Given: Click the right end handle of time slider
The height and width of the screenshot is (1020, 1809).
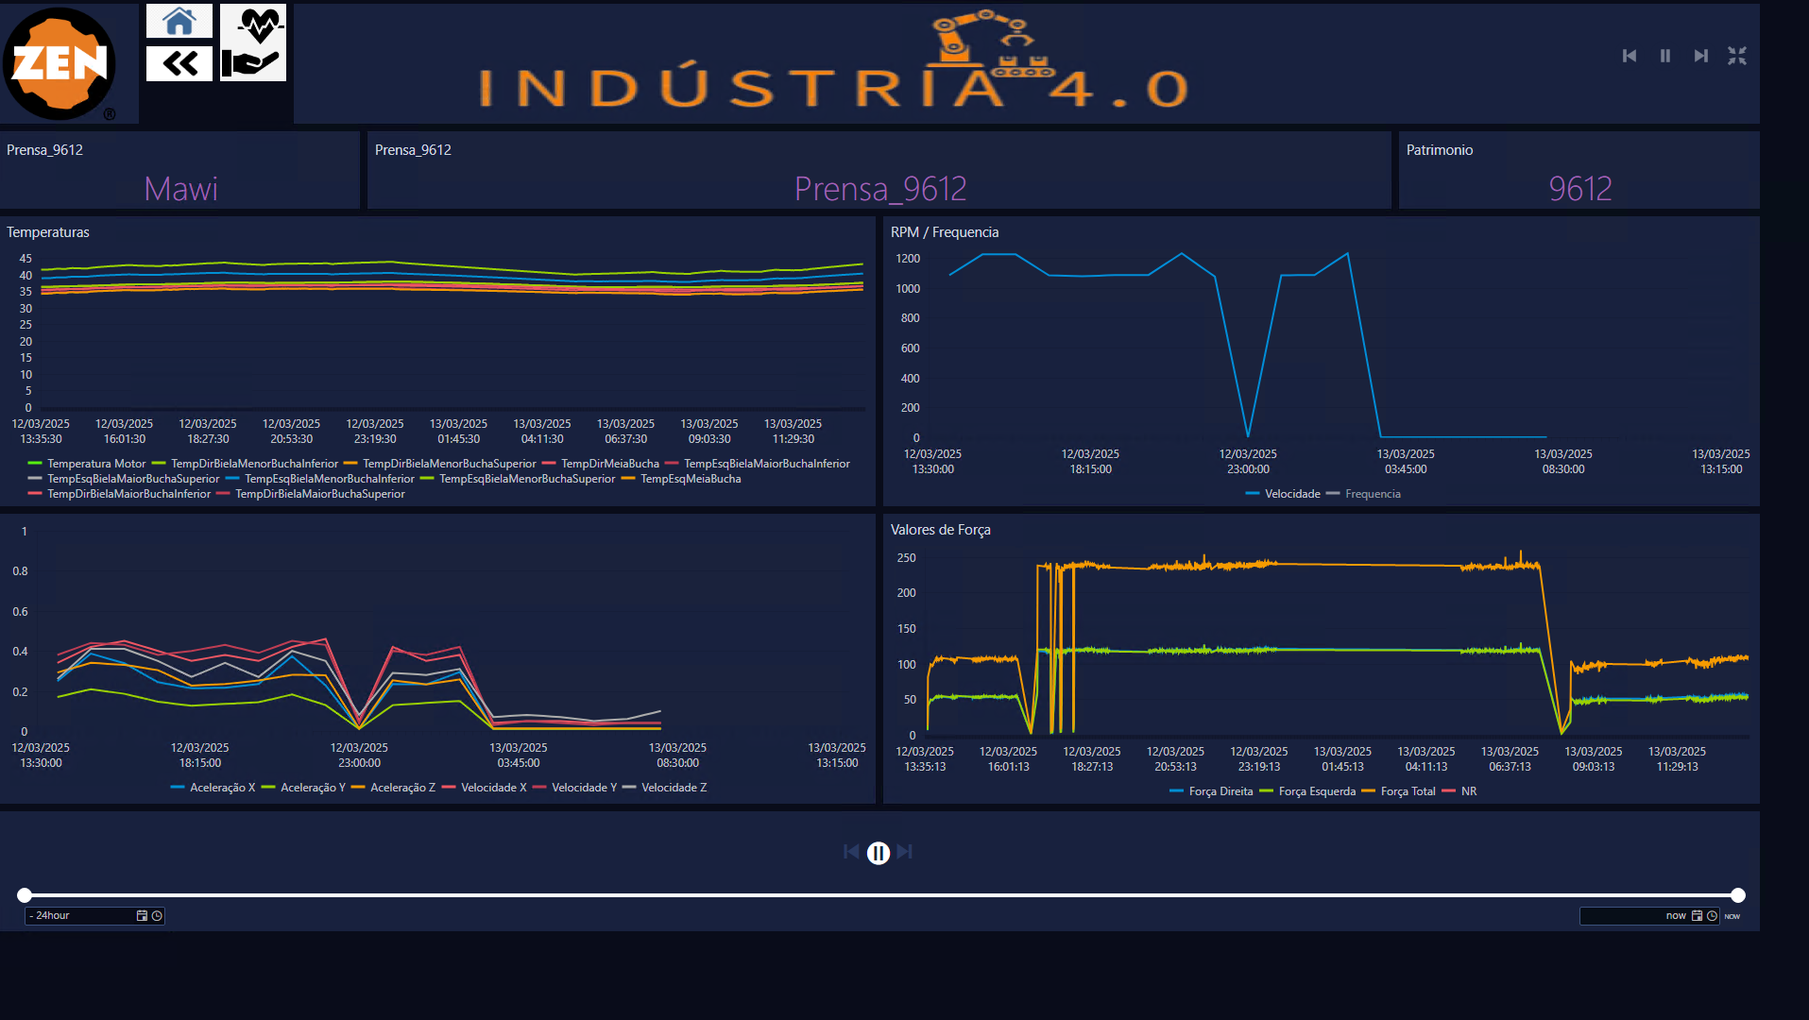Looking at the screenshot, I should pyautogui.click(x=1738, y=895).
